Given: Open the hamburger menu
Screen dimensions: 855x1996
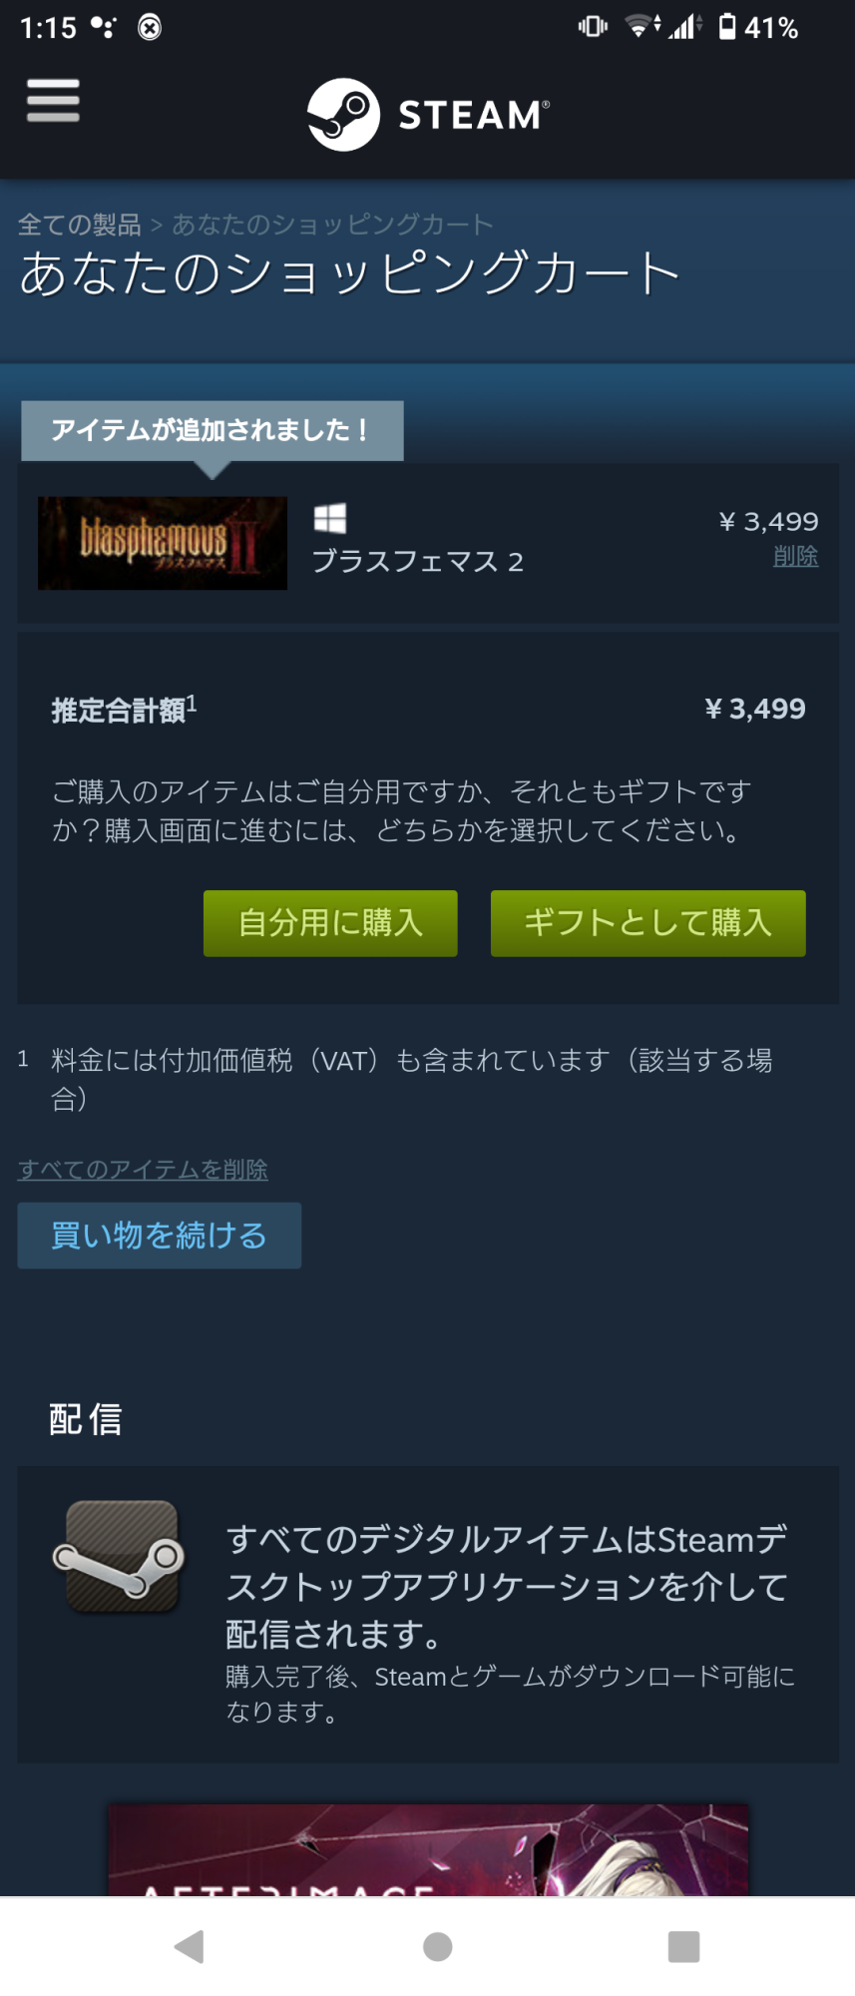Looking at the screenshot, I should coord(53,101).
